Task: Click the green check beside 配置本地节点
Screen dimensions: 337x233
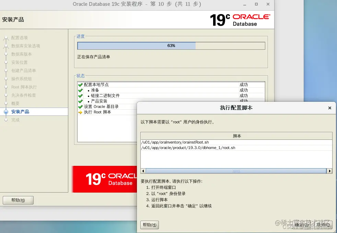Action: pyautogui.click(x=80, y=85)
